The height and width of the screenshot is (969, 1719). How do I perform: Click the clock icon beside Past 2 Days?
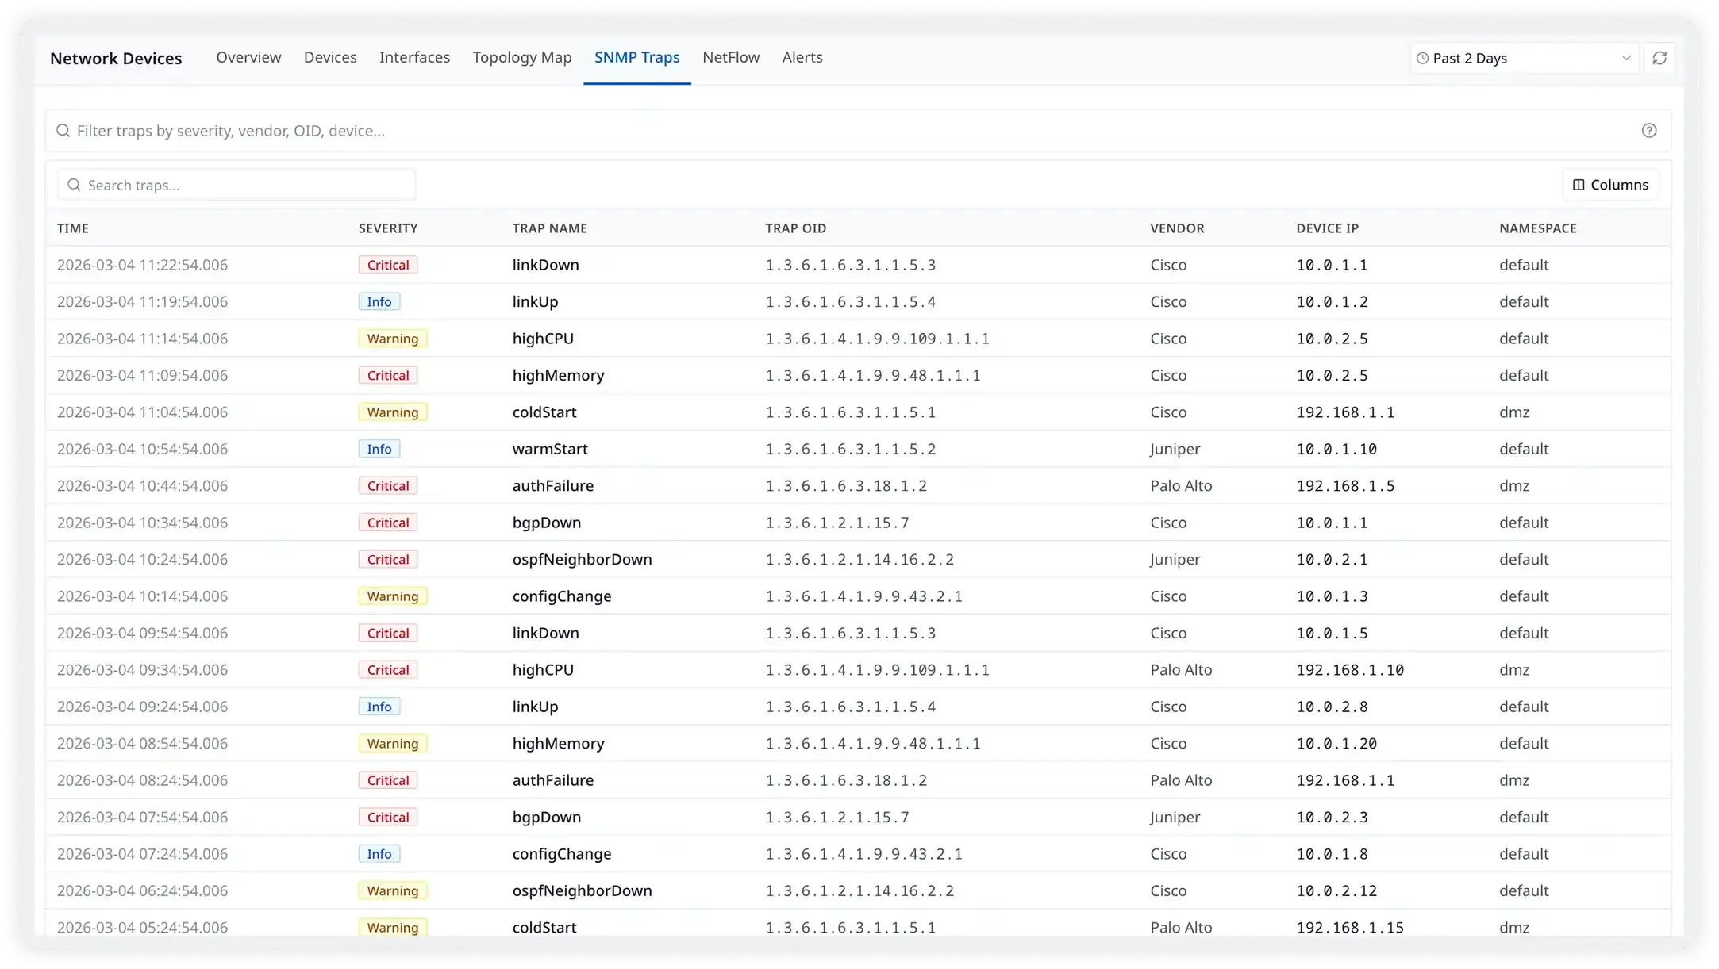(1422, 59)
